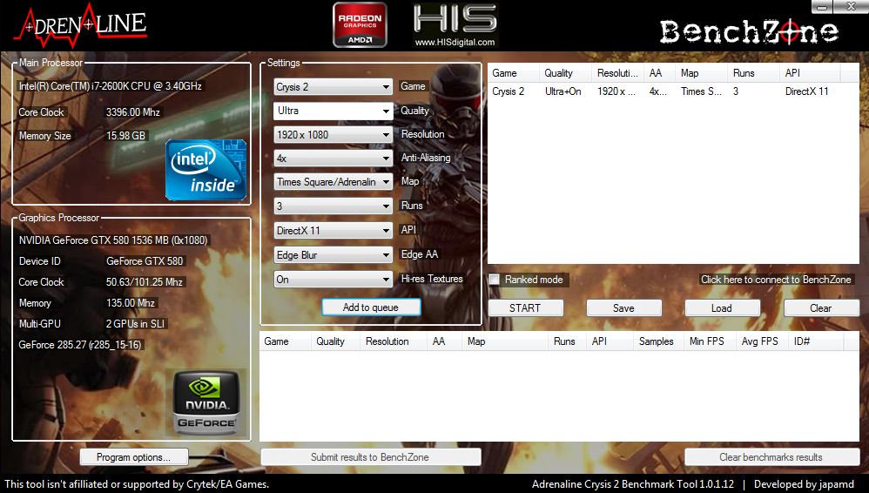Click 15.98 GB memory size value
The height and width of the screenshot is (493, 869).
pyautogui.click(x=125, y=136)
